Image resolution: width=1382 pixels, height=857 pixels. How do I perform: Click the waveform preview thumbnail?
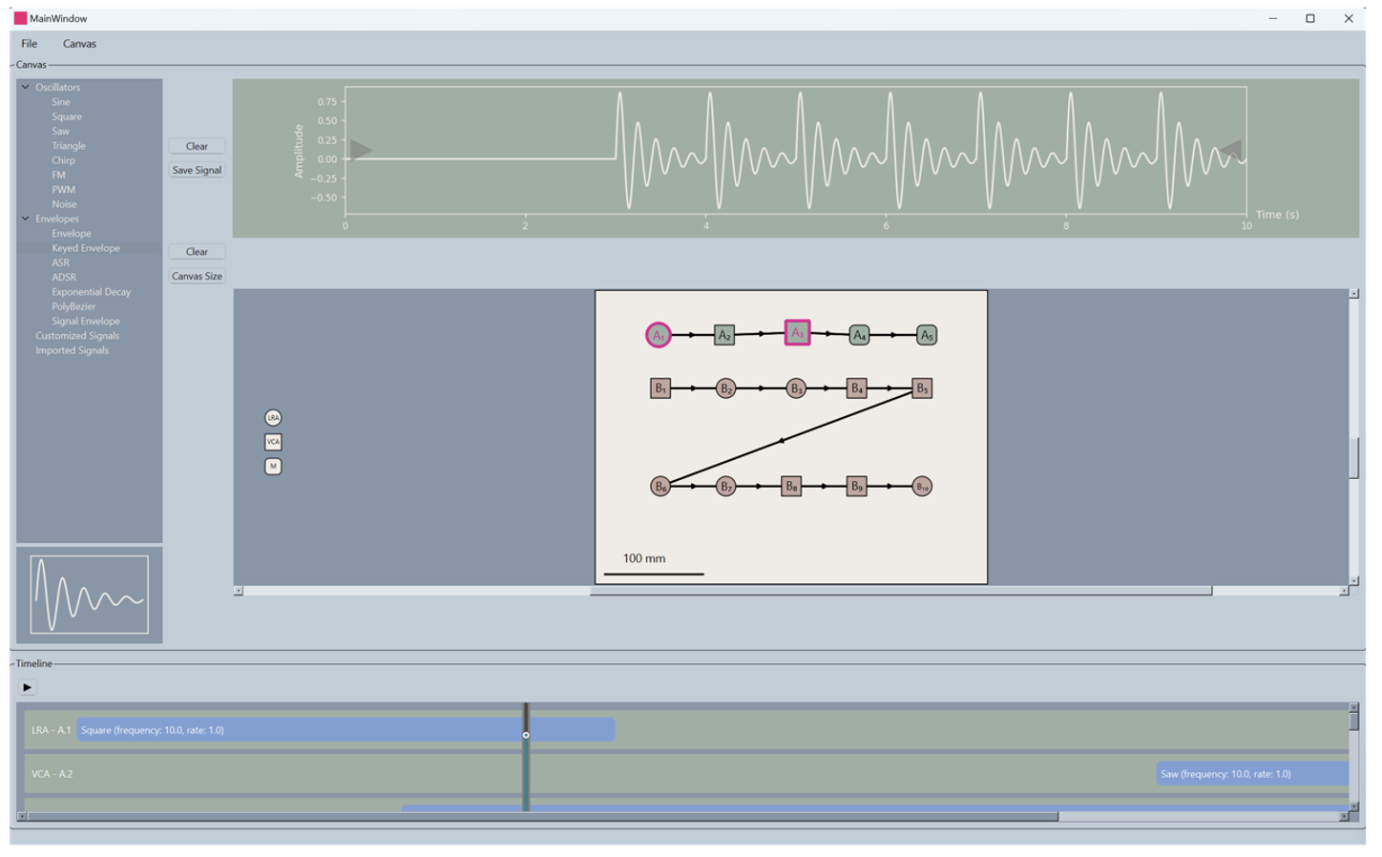[x=89, y=595]
